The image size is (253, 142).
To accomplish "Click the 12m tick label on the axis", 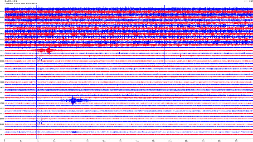I will click(104, 141).
